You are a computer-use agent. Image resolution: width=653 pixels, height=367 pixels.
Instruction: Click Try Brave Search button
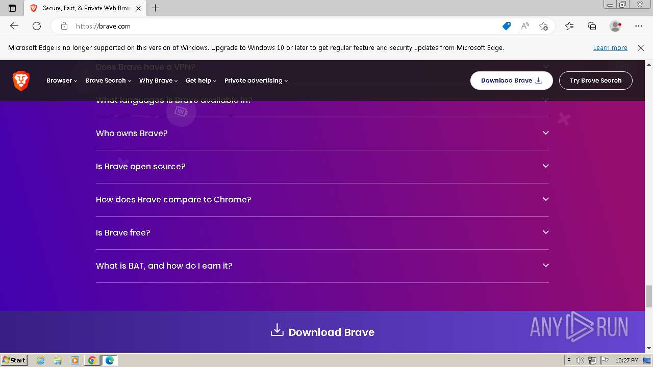(x=595, y=81)
